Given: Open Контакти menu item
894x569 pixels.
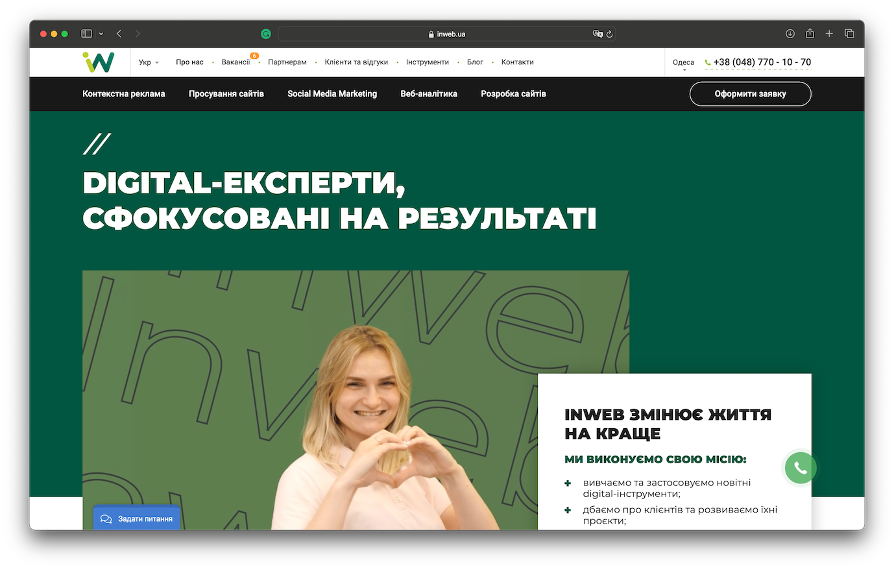Looking at the screenshot, I should click(517, 62).
